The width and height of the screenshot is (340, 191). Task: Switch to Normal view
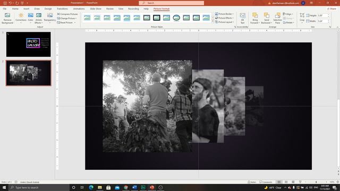279,182
